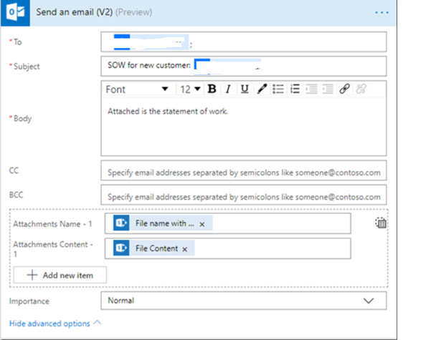This screenshot has height=340, width=431.
Task: Switch attachments to input entire array
Action: (381, 223)
